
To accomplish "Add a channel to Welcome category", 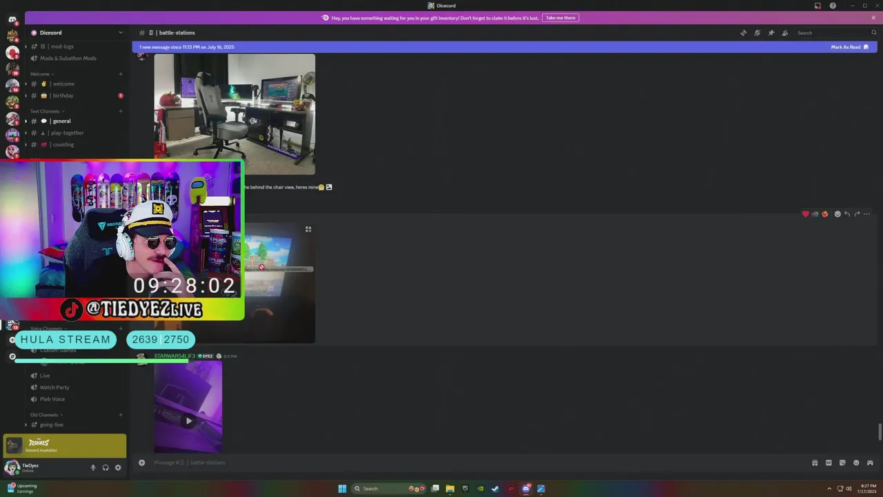I will [x=121, y=74].
